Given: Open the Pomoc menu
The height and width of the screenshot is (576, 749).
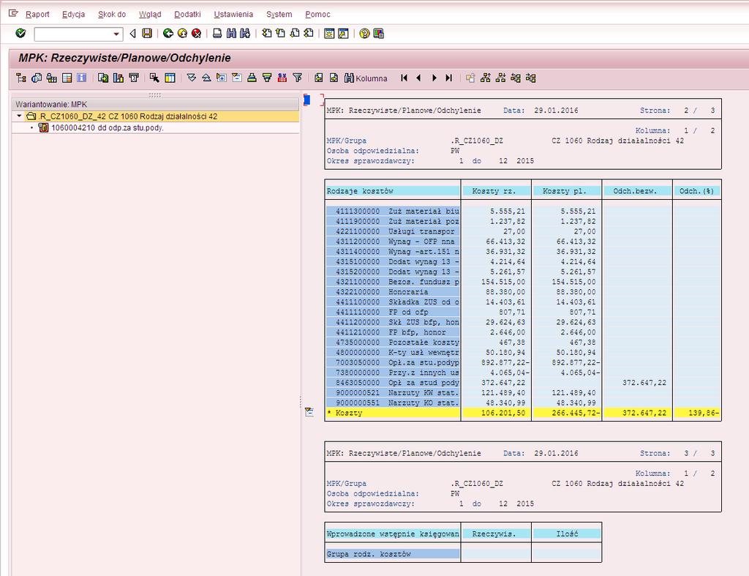Looking at the screenshot, I should [x=317, y=15].
